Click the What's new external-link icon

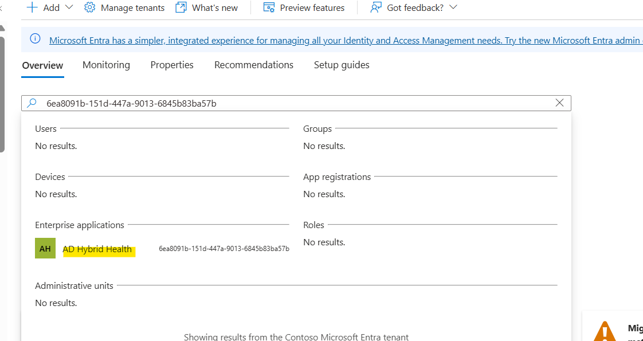[x=181, y=7]
